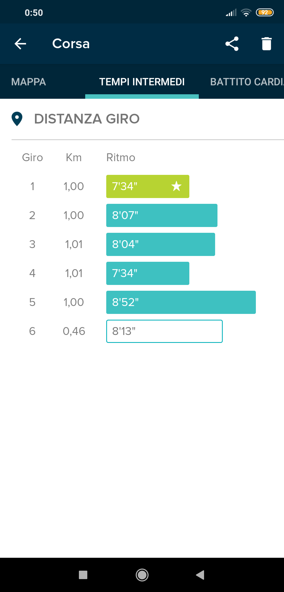This screenshot has height=592, width=284.
Task: Tap the best lap star icon
Action: 176,186
